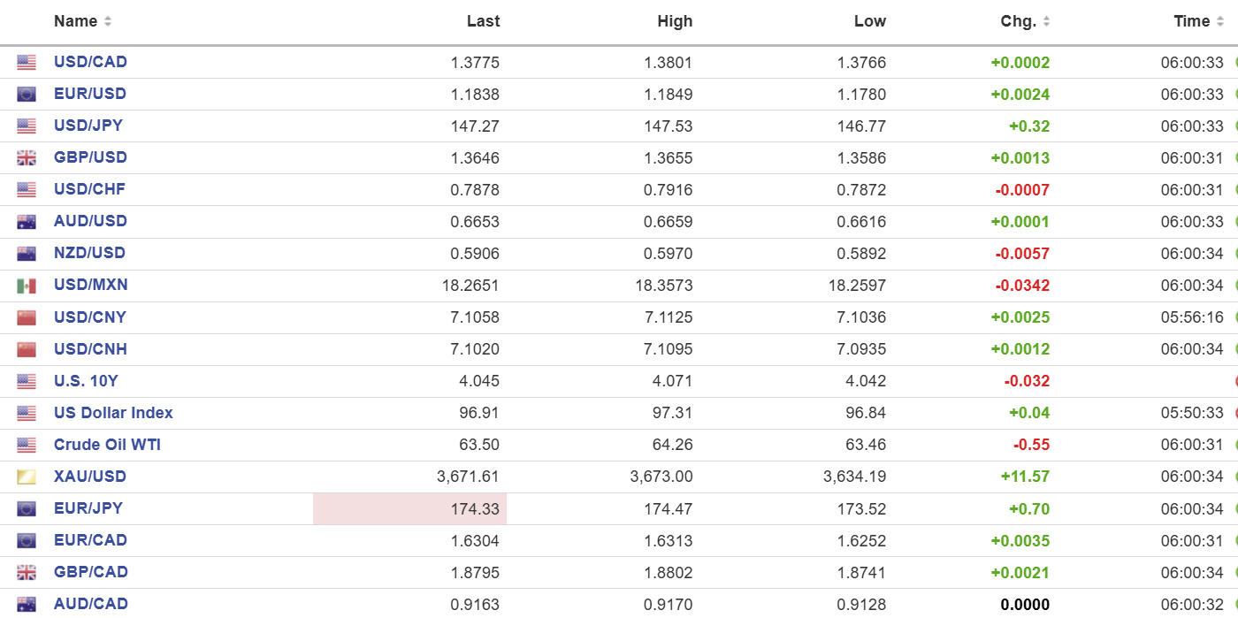1238x618 pixels.
Task: Click GBP/USD change value +0.0013
Action: (1020, 158)
